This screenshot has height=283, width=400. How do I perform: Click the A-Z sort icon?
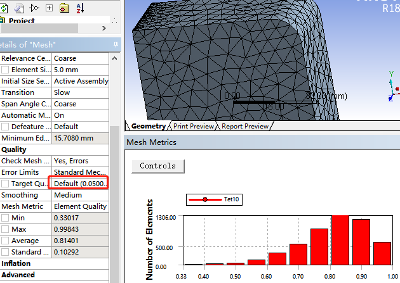pyautogui.click(x=80, y=8)
